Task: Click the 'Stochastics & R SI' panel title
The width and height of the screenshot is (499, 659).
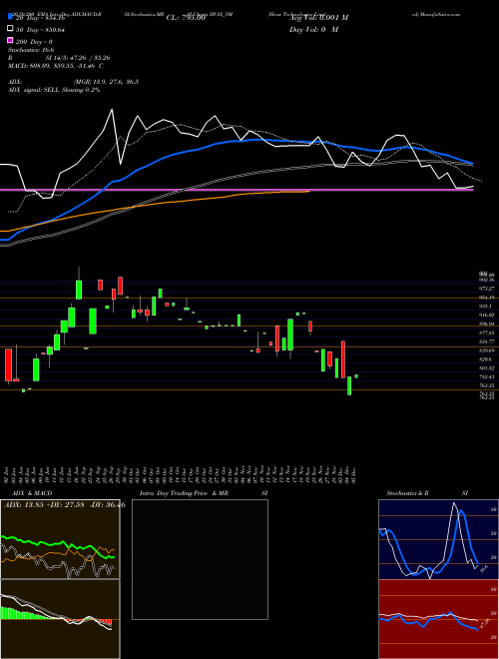Action: 427,493
